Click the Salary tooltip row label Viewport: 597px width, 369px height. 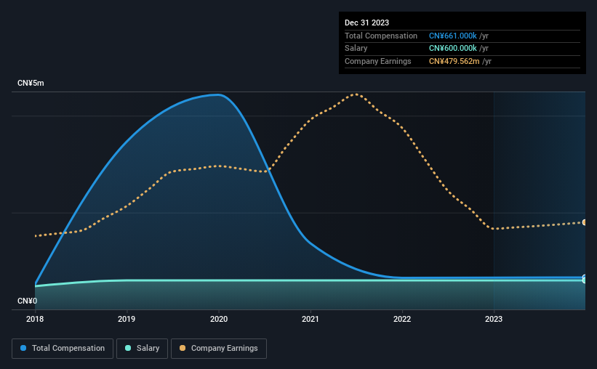[356, 49]
